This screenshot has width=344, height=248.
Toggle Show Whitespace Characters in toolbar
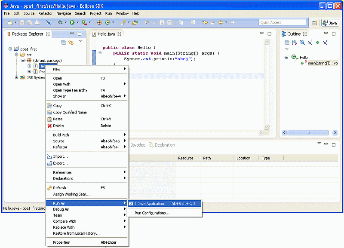tap(169, 22)
